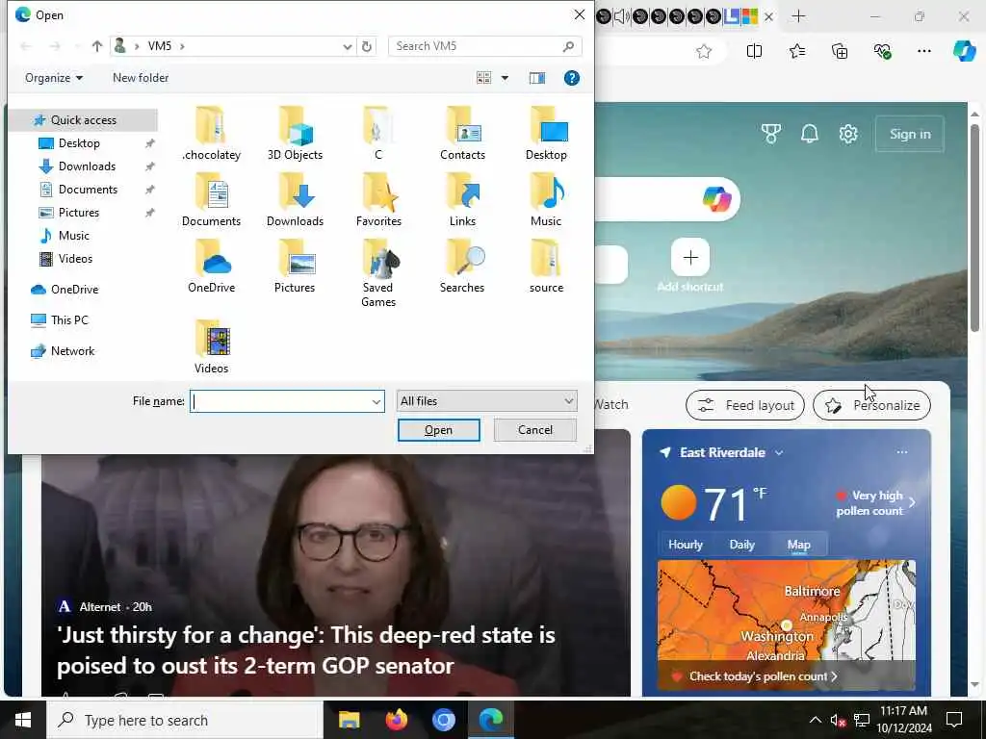Create a New folder

coord(141,78)
